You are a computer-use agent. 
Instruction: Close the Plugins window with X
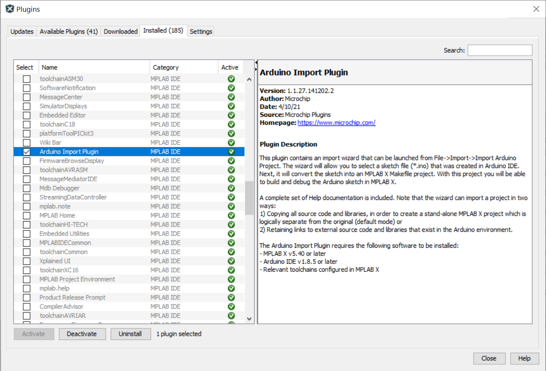click(536, 9)
